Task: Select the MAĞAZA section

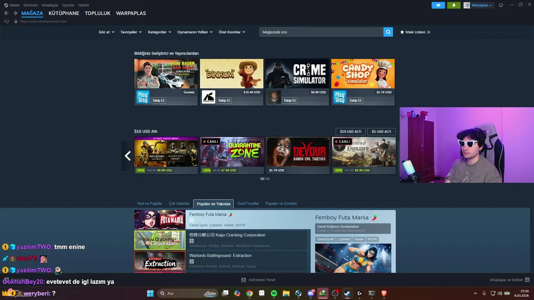Action: point(32,13)
